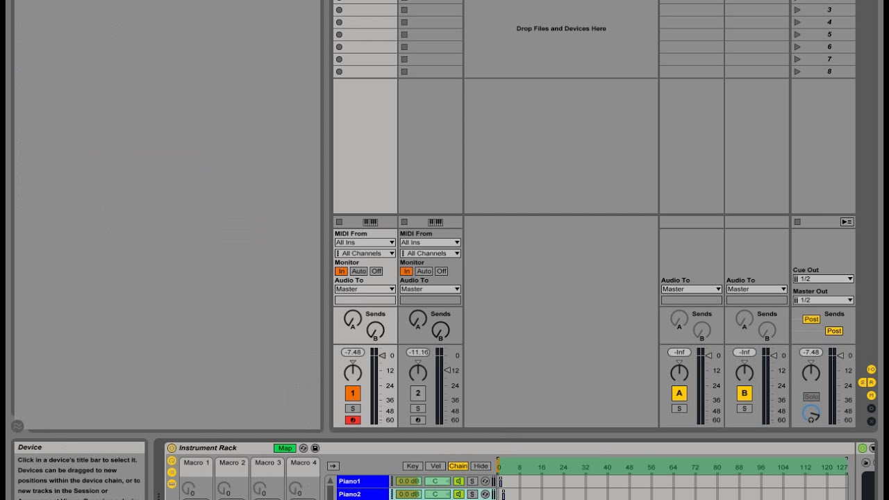This screenshot has width=889, height=500.
Task: Click track 2 clip stop button
Action: point(404,222)
